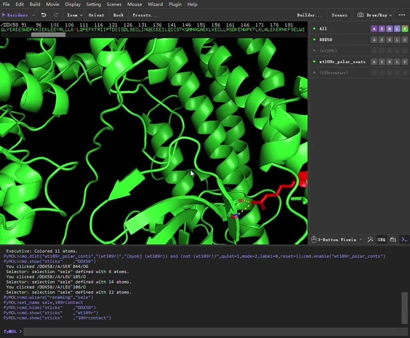Open the Help menu
Screen dimensions: 410x338
(x=192, y=4)
